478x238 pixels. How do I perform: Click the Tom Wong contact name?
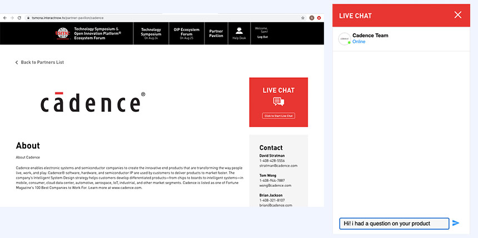(268, 176)
